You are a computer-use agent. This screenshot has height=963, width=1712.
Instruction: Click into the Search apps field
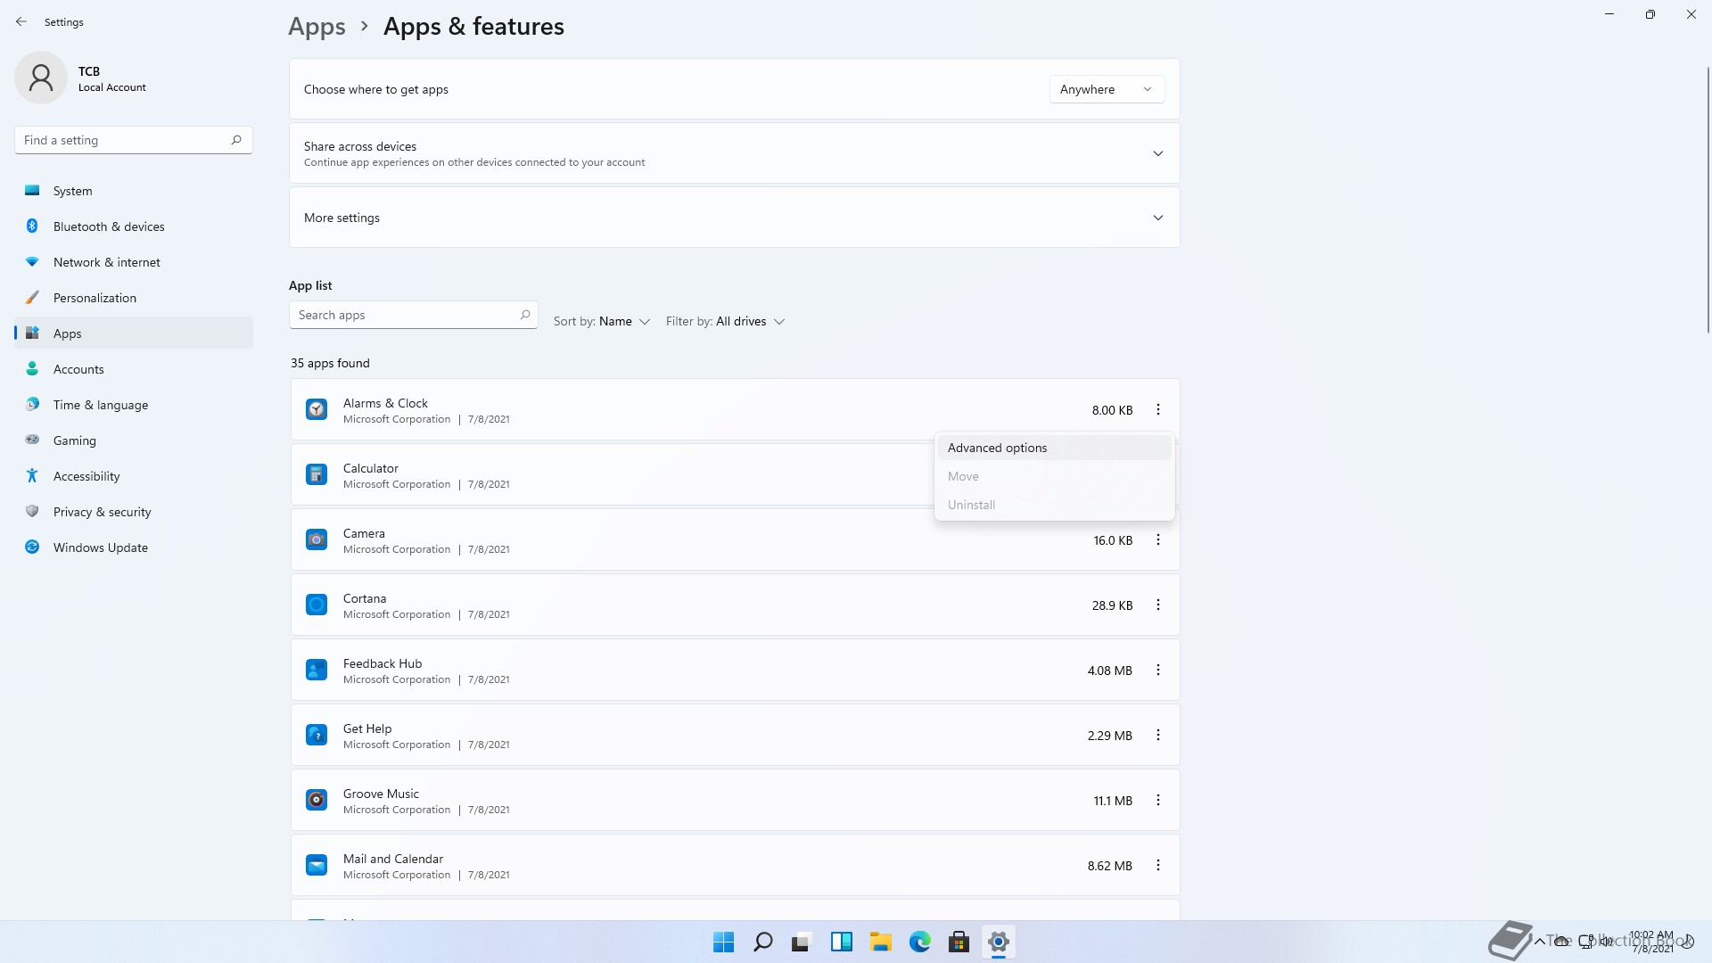pos(413,315)
